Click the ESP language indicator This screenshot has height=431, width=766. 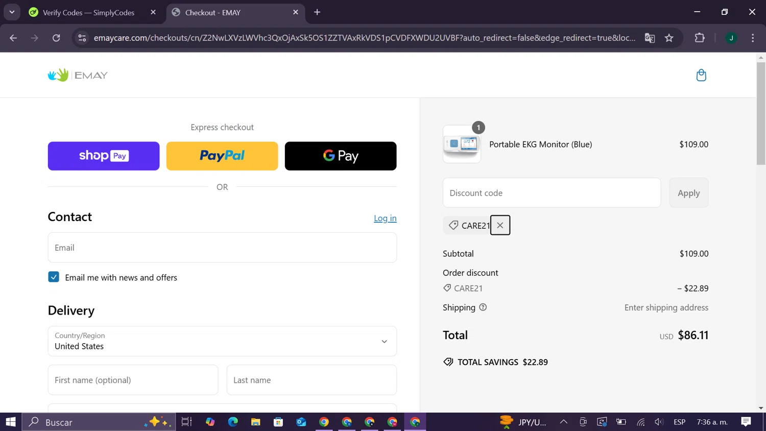coord(680,422)
